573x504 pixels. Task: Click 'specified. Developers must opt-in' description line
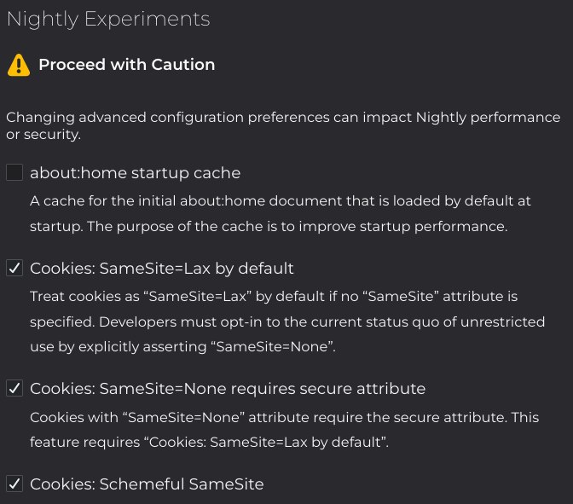(x=287, y=322)
